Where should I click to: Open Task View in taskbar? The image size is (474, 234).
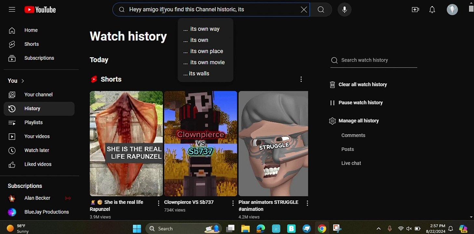tap(230, 229)
